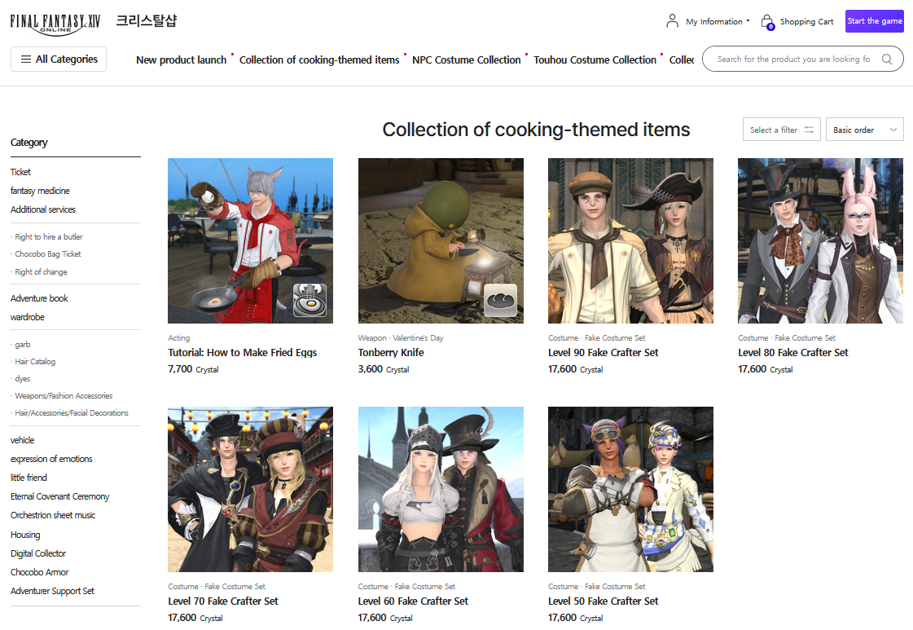The height and width of the screenshot is (630, 913).
Task: Open the Shopping Cart link
Action: pos(806,21)
